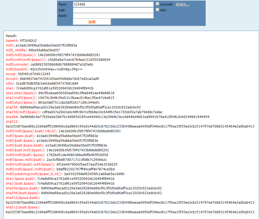Click the sha512 label
259x219 pixels.
click(x=12, y=122)
